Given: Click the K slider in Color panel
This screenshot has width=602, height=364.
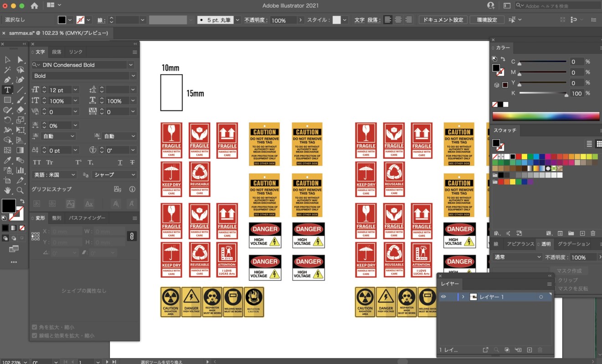Looking at the screenshot, I should 543,93.
